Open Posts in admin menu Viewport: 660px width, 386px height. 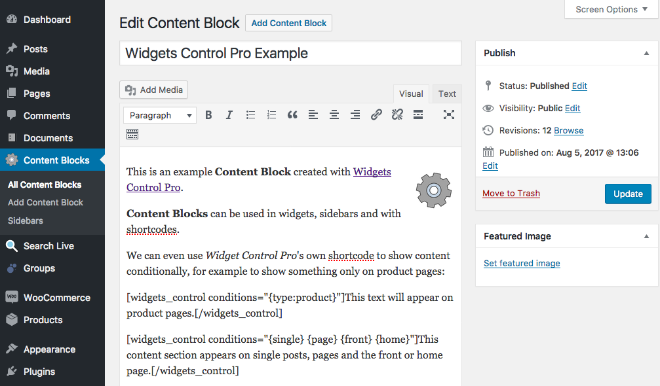[52, 49]
